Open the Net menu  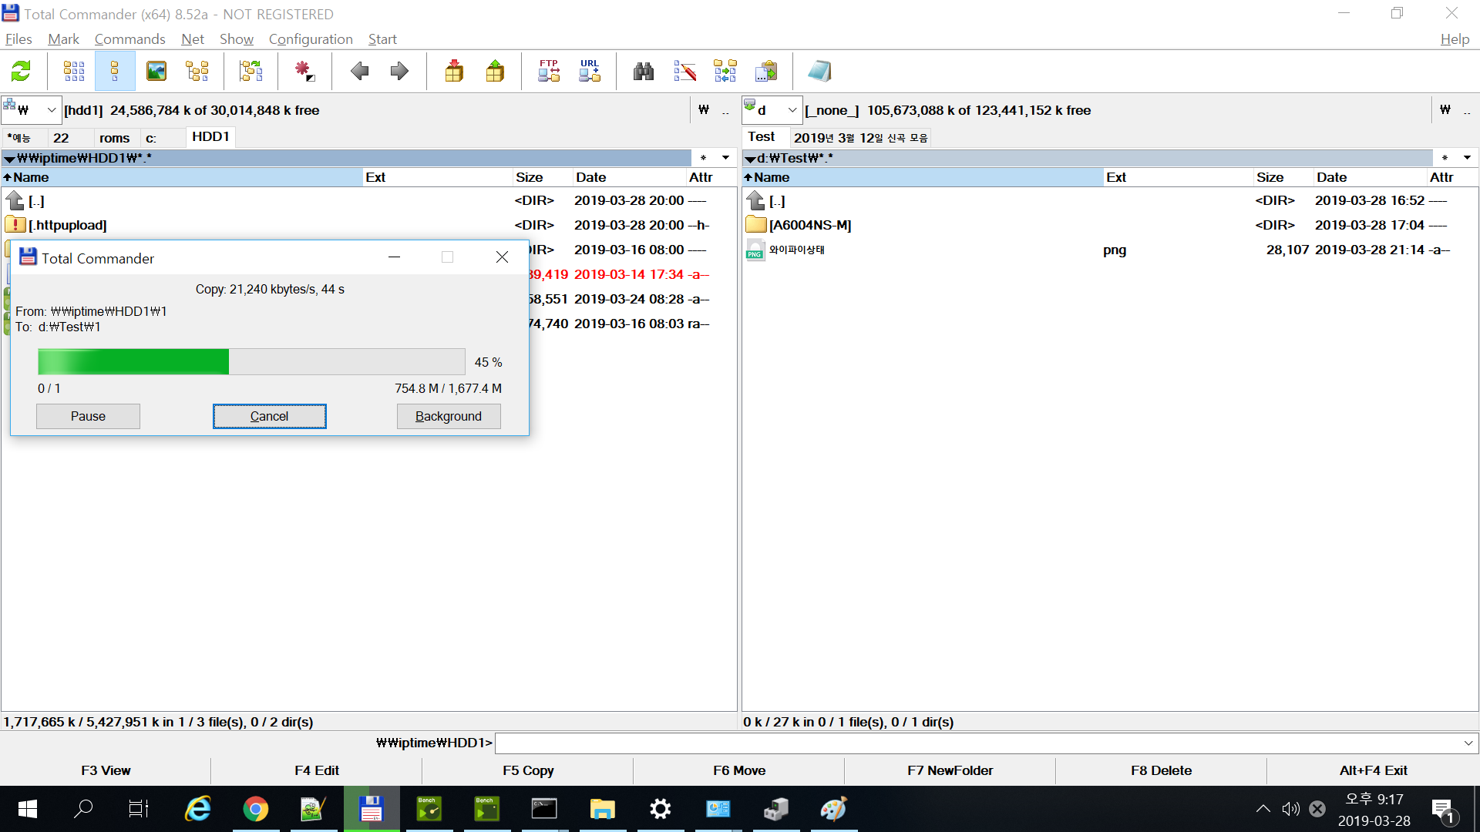point(193,39)
